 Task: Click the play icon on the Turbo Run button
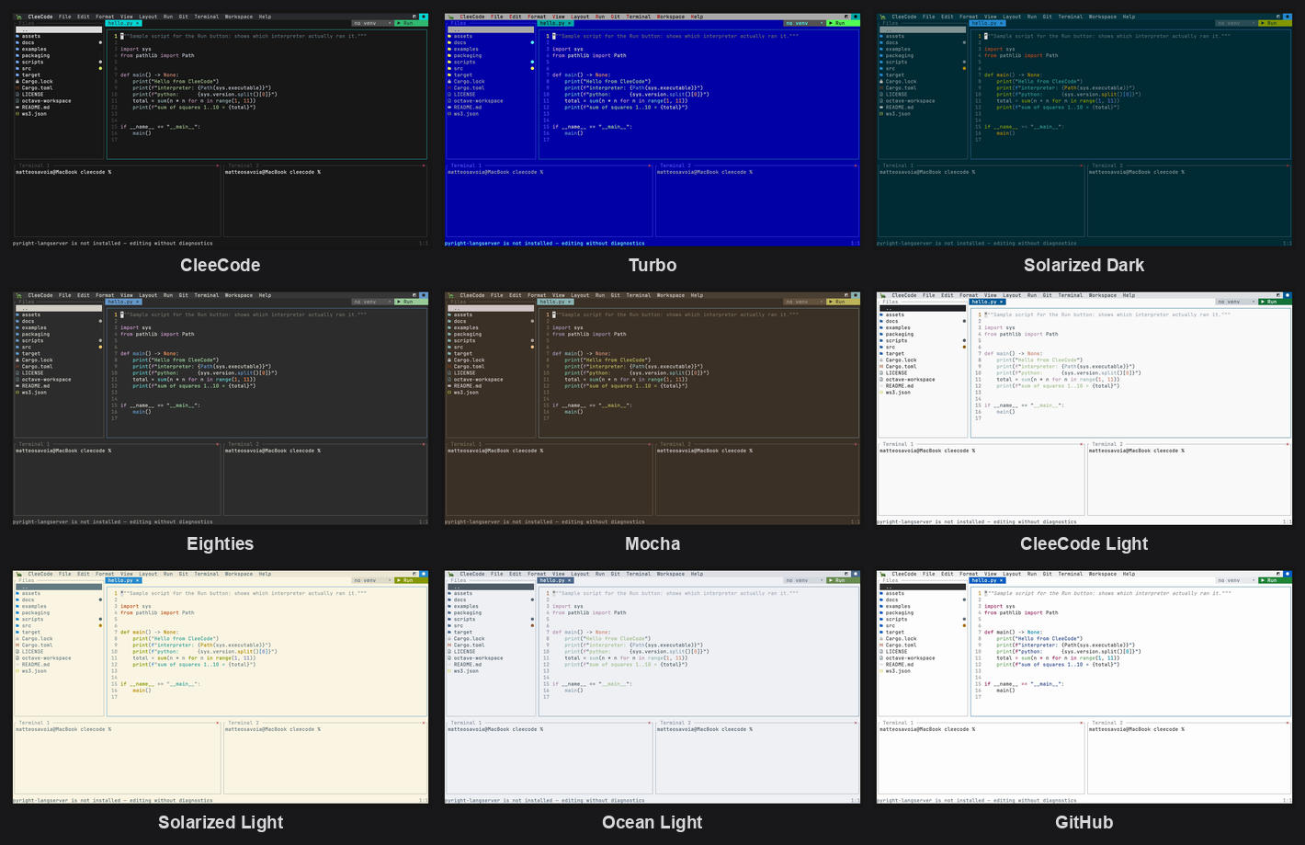pos(831,23)
